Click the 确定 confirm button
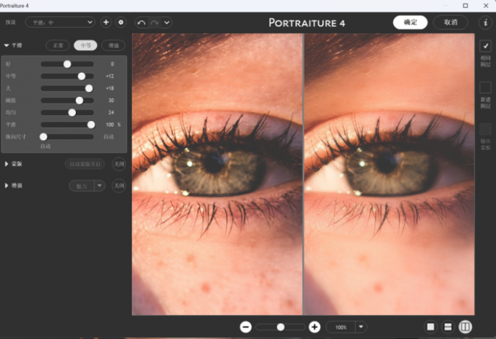 click(x=410, y=22)
